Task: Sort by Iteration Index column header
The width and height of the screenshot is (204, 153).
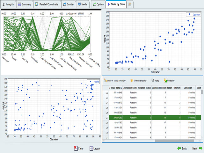Action: tap(144, 88)
